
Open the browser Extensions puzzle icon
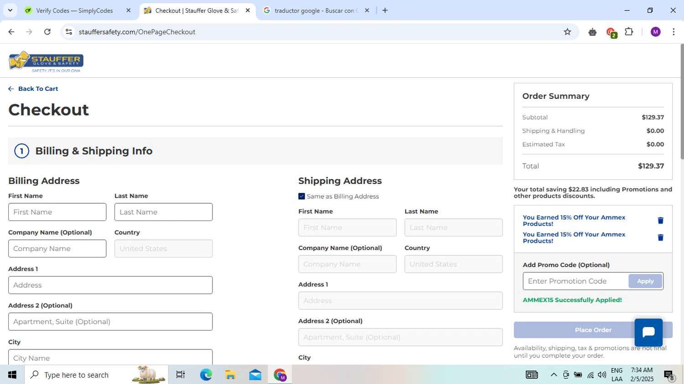click(629, 32)
